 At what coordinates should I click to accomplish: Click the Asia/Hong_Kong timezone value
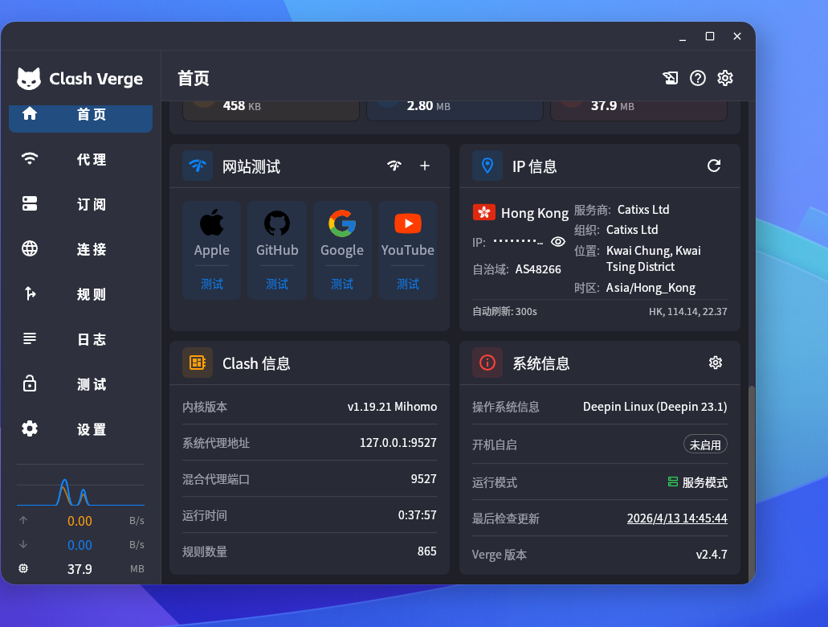point(651,288)
